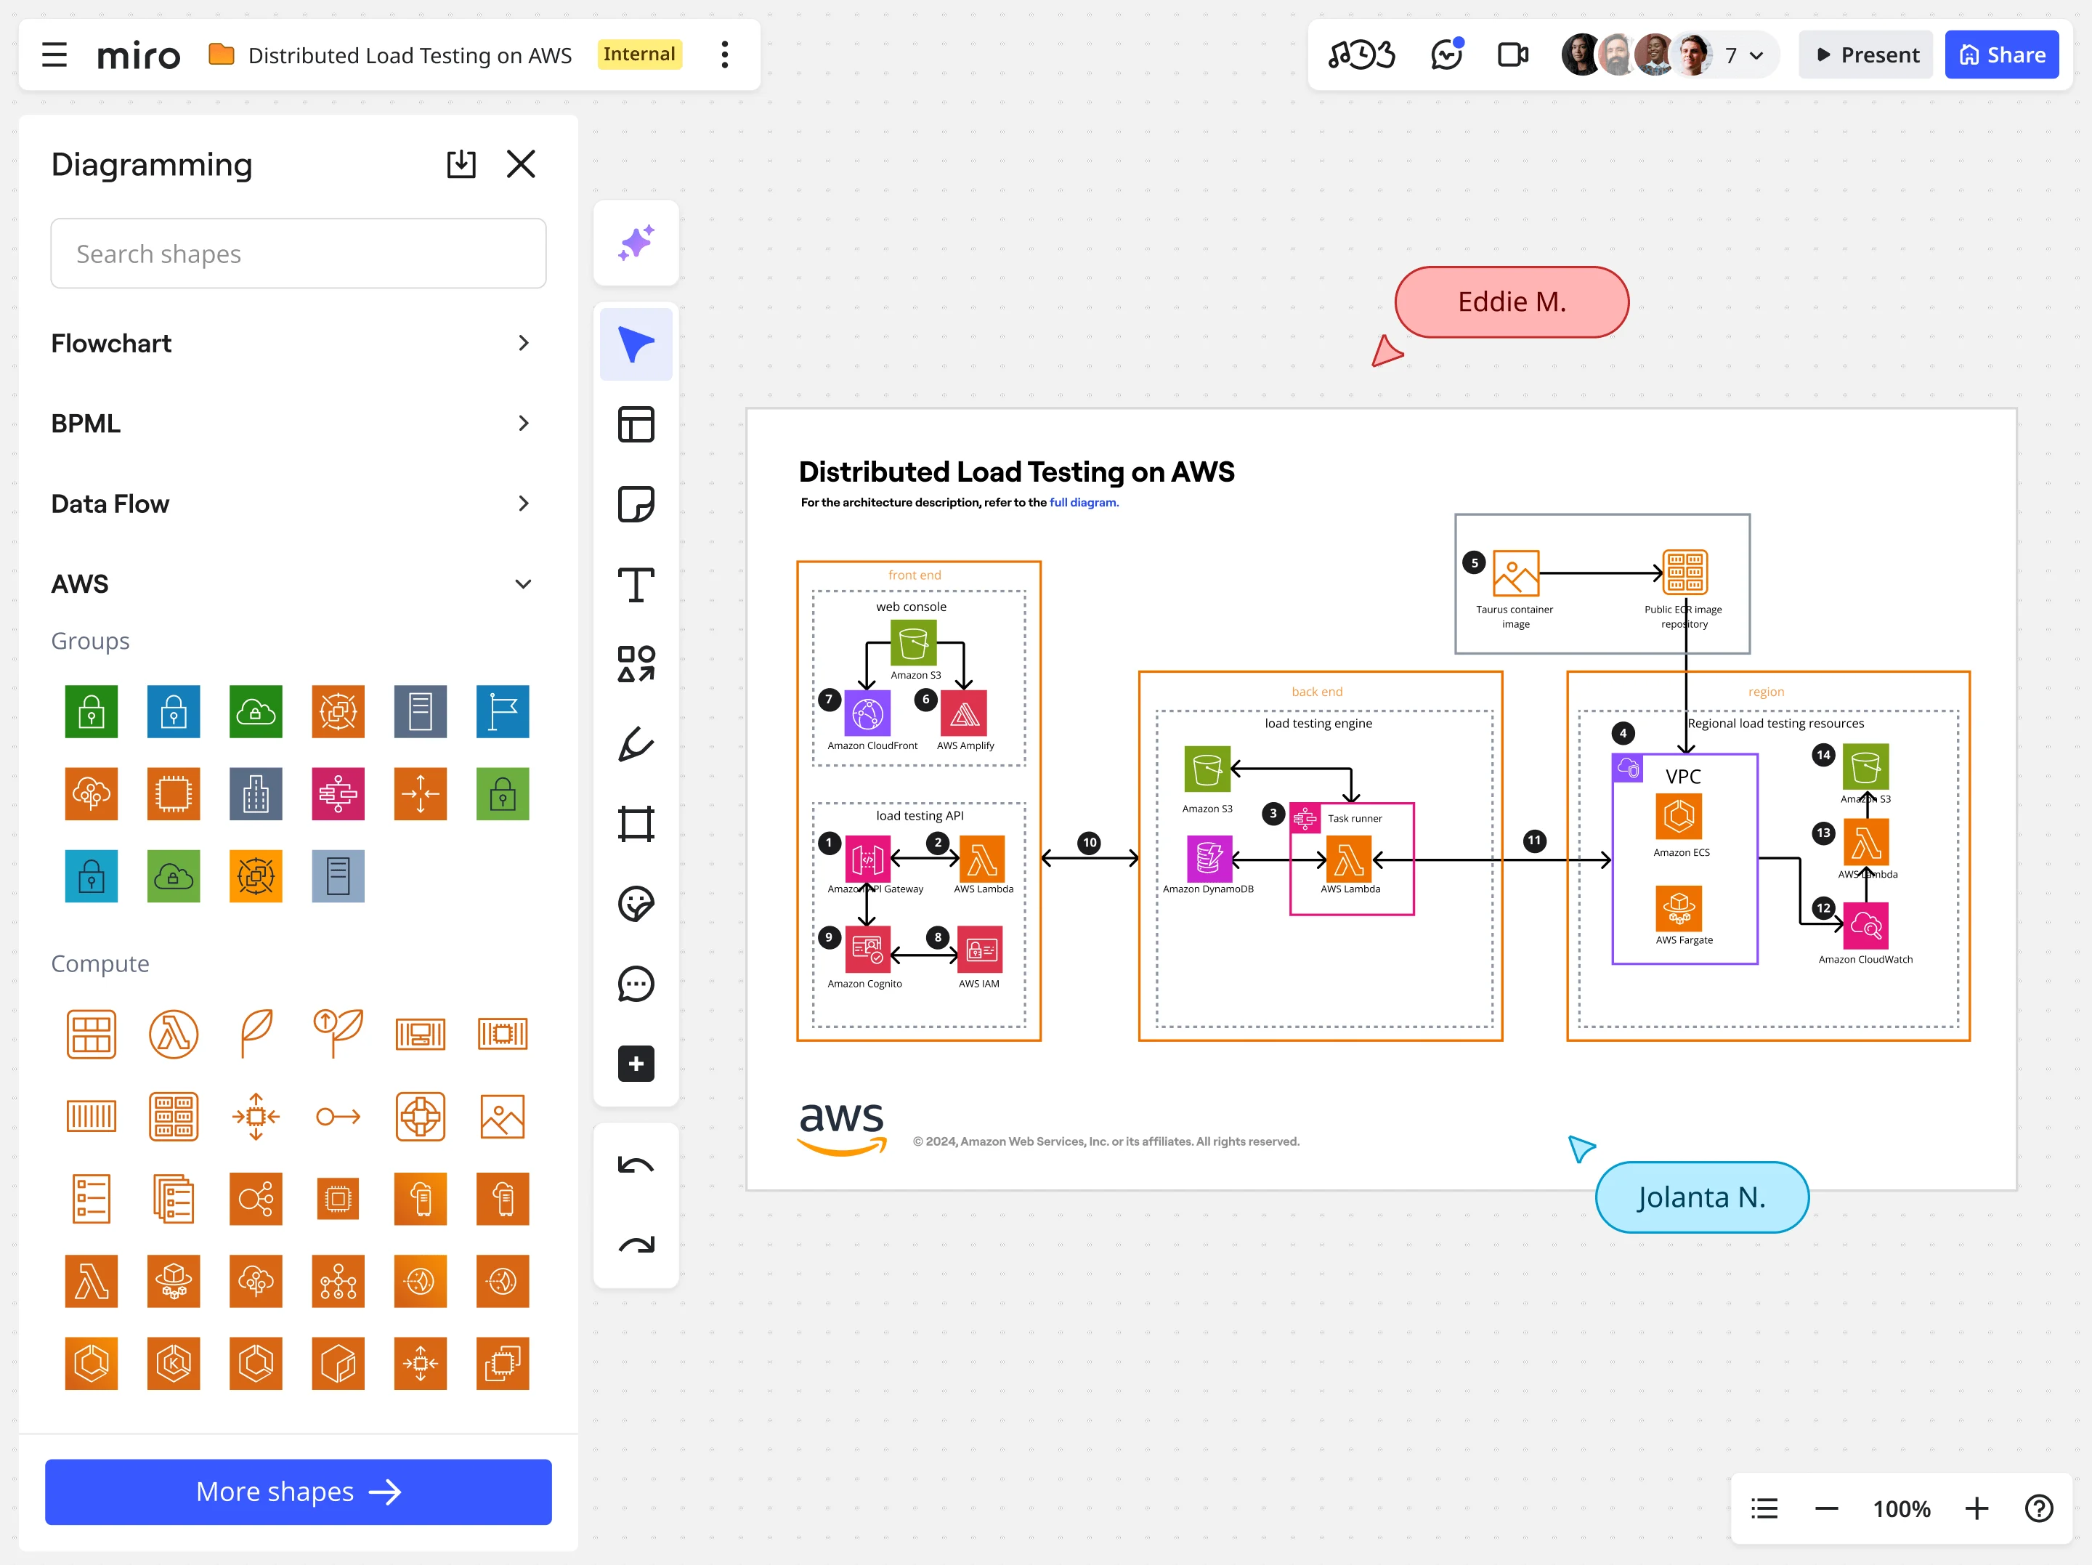Viewport: 2092px width, 1565px height.
Task: Click the undo arrow
Action: (636, 1165)
